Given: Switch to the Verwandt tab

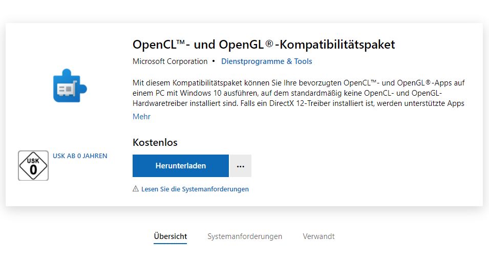Looking at the screenshot, I should 318,236.
